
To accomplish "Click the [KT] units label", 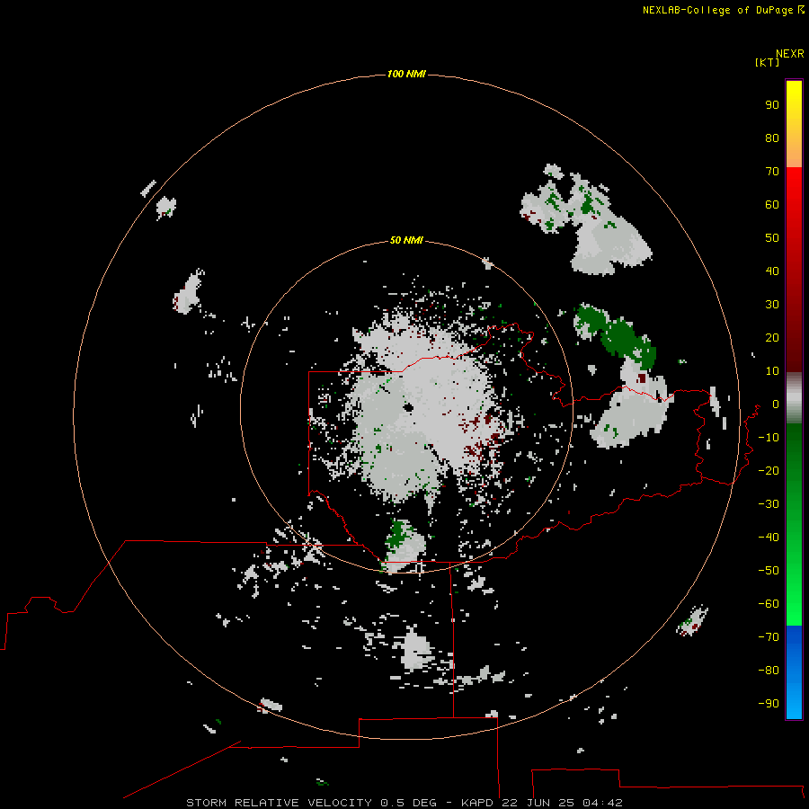I will pyautogui.click(x=767, y=62).
